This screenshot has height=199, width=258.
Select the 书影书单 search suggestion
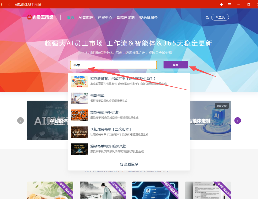click(x=97, y=96)
